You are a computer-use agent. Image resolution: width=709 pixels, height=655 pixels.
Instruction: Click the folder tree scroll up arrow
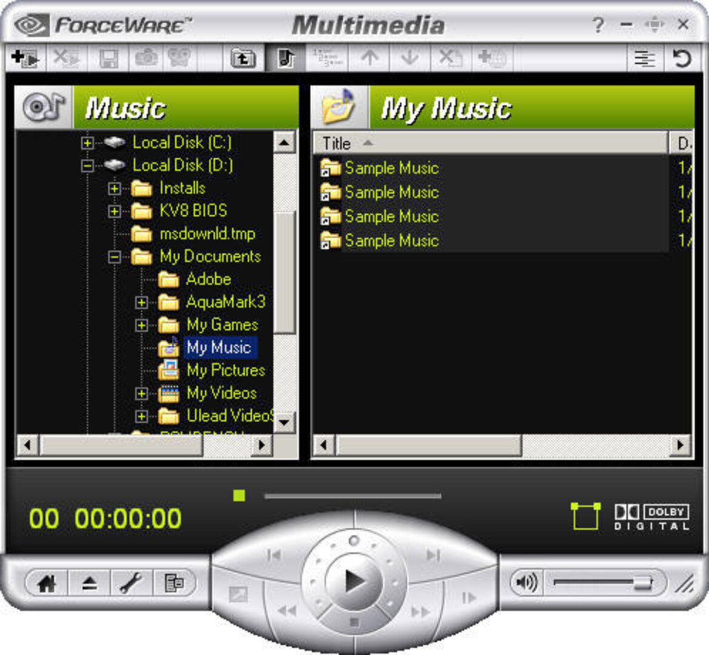click(284, 143)
